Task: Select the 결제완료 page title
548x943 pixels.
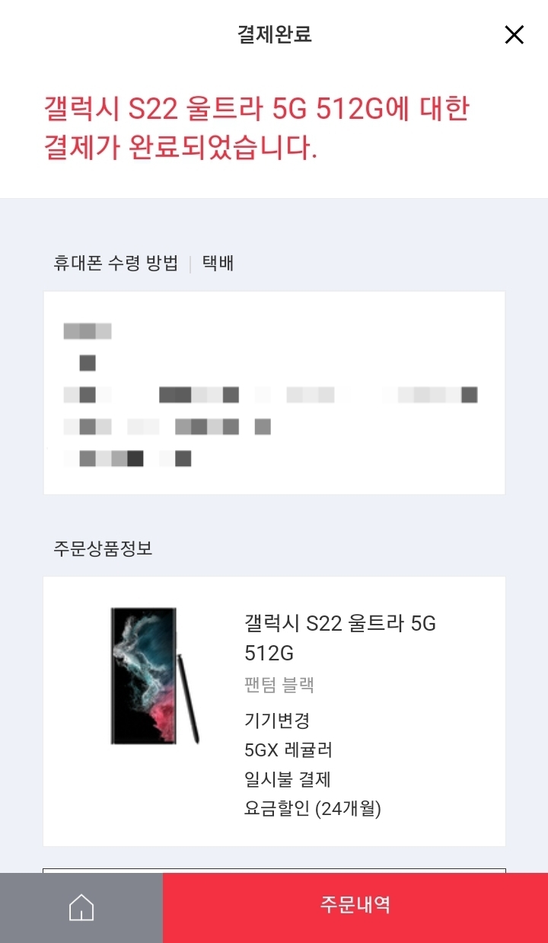Action: coord(274,34)
